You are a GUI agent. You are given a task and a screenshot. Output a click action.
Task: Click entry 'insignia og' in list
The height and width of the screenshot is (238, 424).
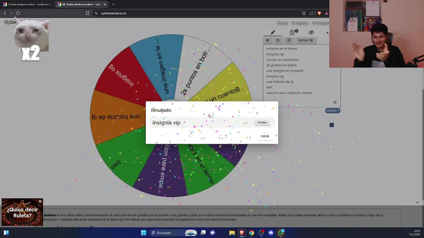(275, 76)
